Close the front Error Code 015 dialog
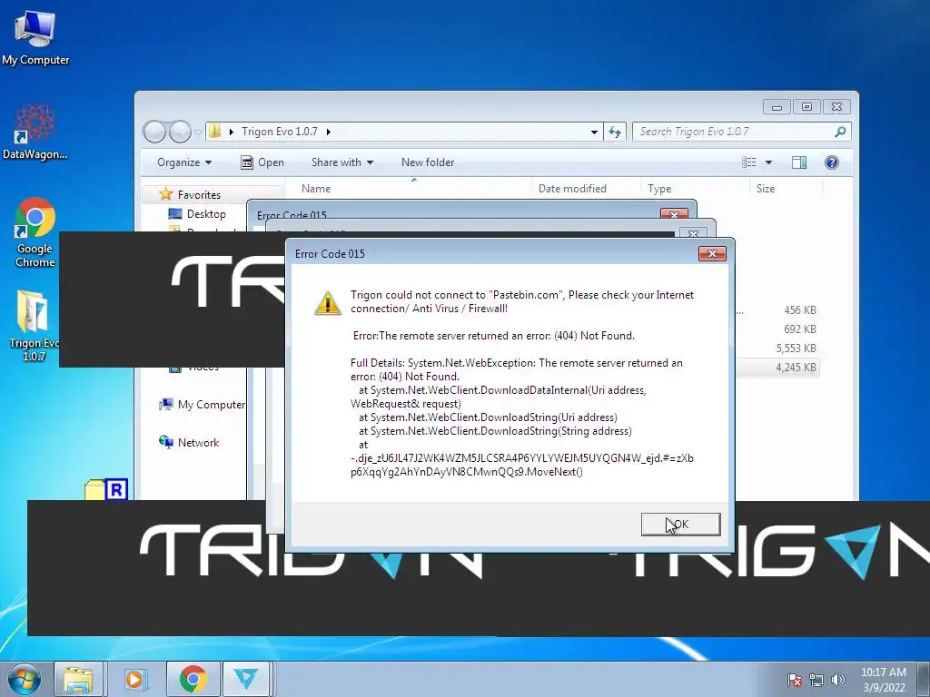The width and height of the screenshot is (930, 697). 712,254
